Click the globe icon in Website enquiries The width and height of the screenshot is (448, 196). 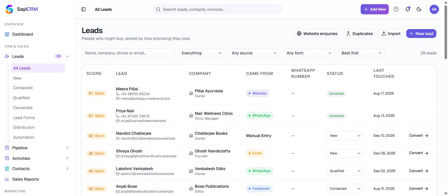point(299,34)
